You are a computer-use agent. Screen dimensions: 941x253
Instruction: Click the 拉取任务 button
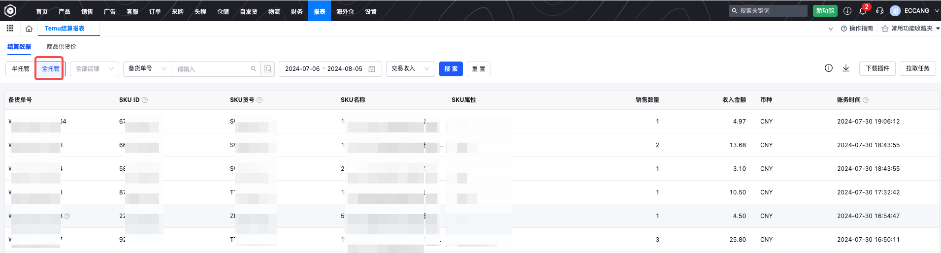[917, 68]
